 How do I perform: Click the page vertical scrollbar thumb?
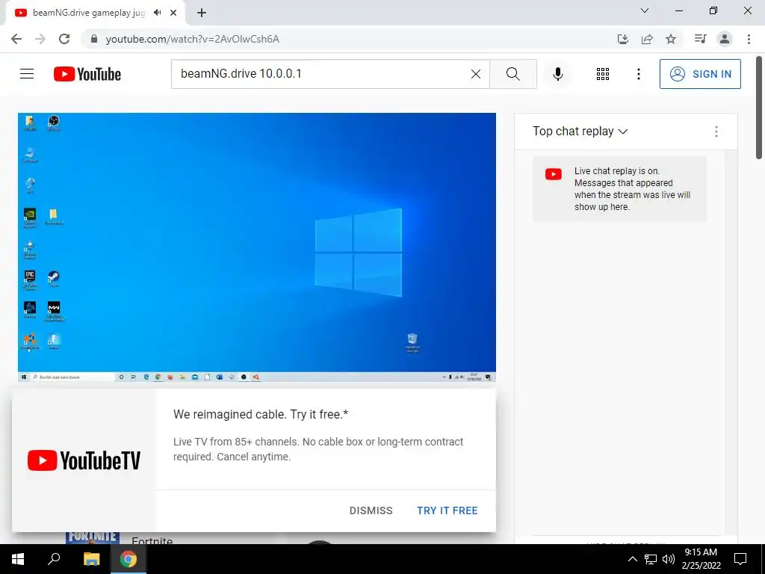[759, 108]
